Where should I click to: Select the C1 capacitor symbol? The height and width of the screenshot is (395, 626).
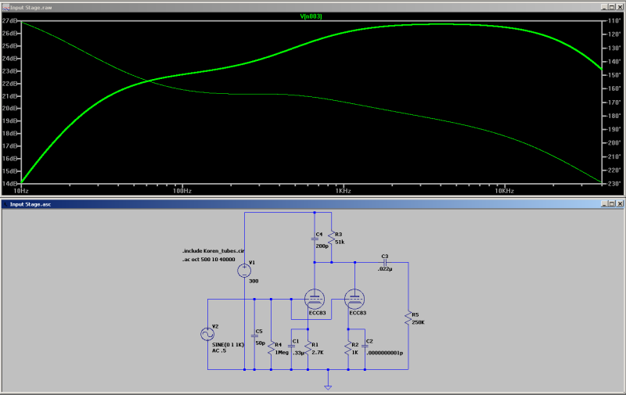[x=291, y=346]
